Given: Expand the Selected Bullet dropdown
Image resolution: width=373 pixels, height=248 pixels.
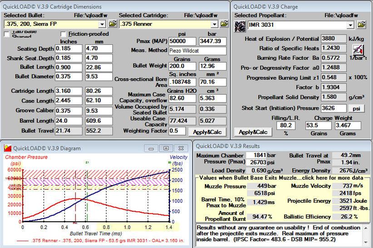Looking at the screenshot, I should (103, 24).
